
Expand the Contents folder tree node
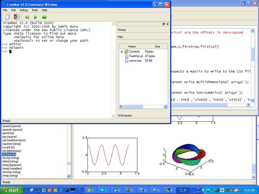pyautogui.click(x=122, y=52)
